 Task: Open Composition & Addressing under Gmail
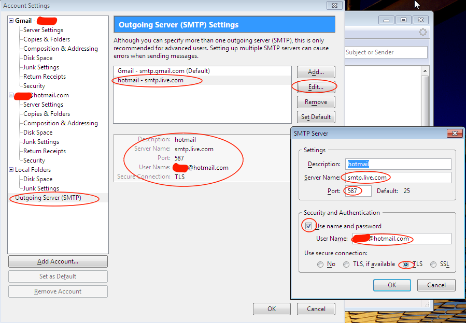click(60, 49)
